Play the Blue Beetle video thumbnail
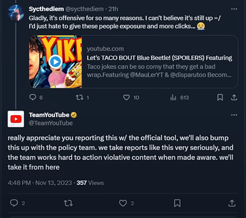This screenshot has width=246, height=218. (56, 61)
